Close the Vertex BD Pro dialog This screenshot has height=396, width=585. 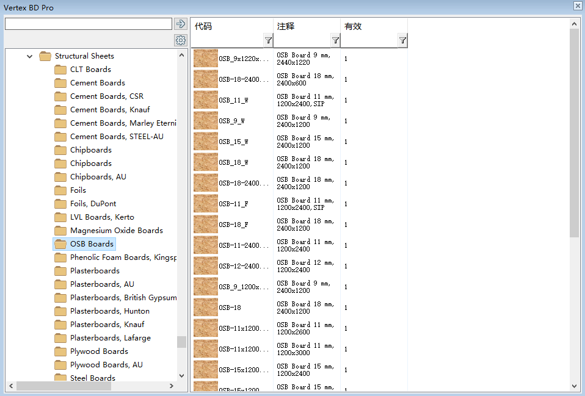[578, 5]
